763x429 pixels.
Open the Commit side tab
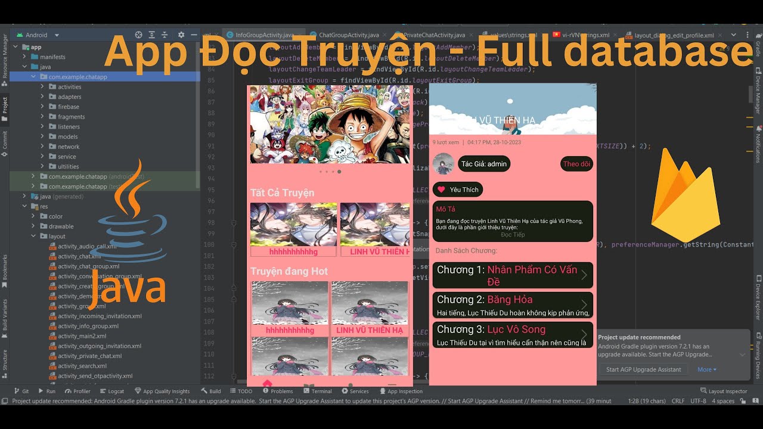5,143
